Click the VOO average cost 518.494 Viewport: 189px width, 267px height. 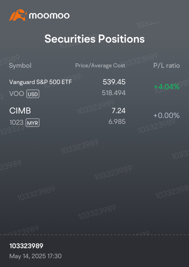[113, 93]
